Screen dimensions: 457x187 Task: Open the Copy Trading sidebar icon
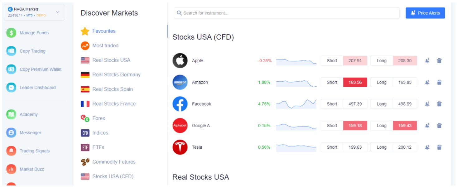pyautogui.click(x=11, y=51)
